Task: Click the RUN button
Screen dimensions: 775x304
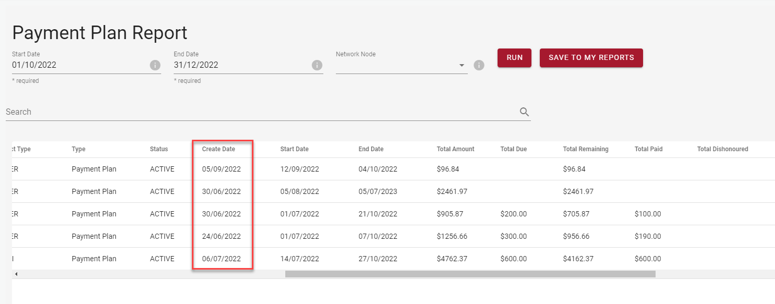Action: (x=514, y=58)
